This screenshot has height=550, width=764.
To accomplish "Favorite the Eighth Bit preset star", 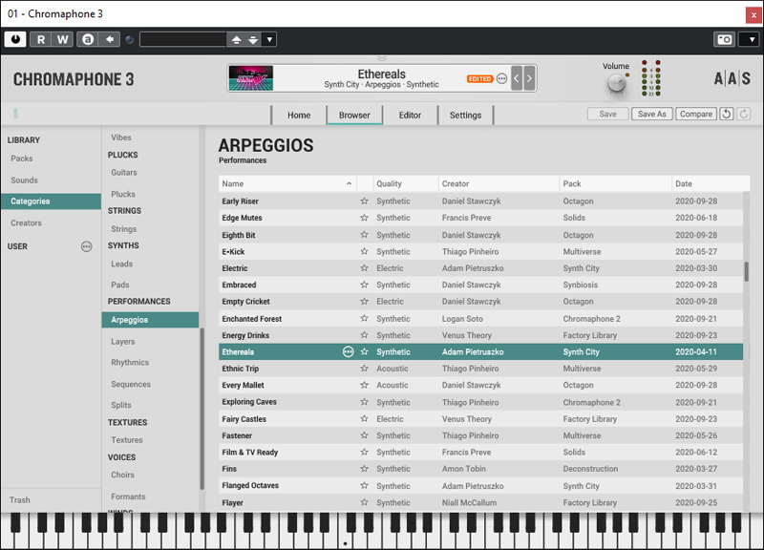I will [x=364, y=235].
